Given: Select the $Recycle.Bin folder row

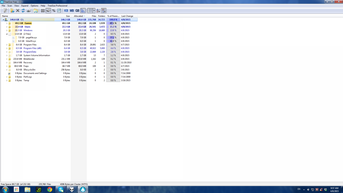Looking at the screenshot, I should point(69,70).
